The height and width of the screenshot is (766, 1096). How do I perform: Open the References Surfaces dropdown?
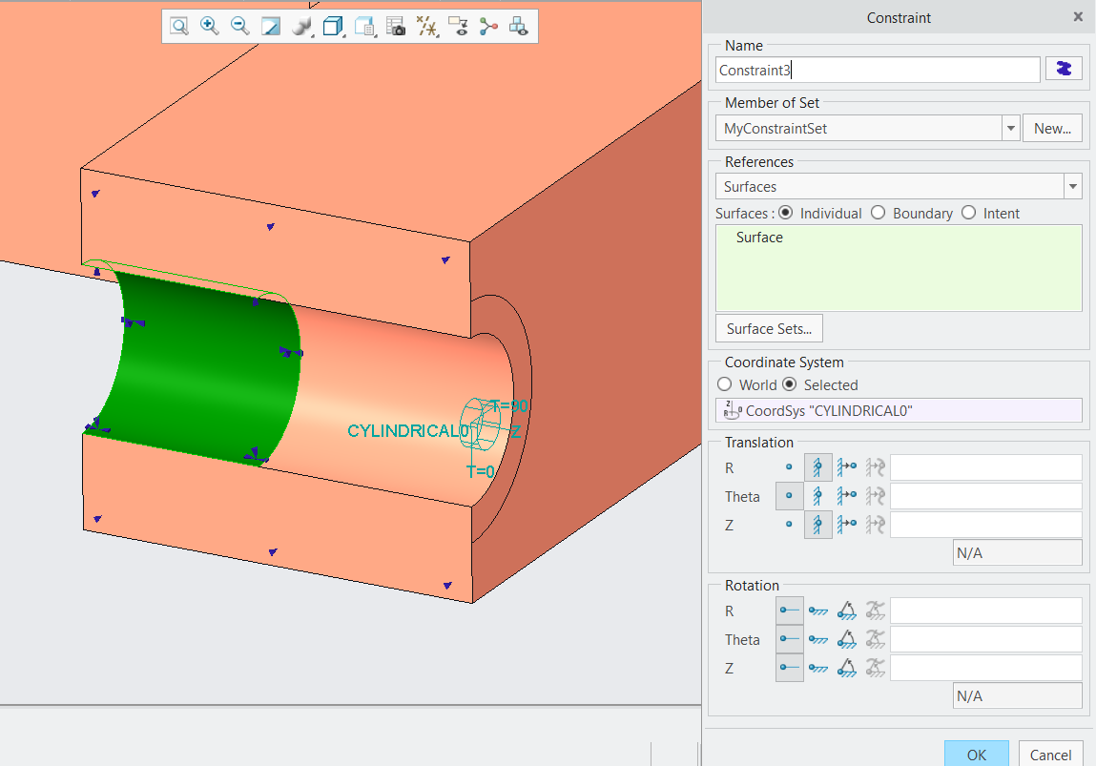[x=1072, y=186]
